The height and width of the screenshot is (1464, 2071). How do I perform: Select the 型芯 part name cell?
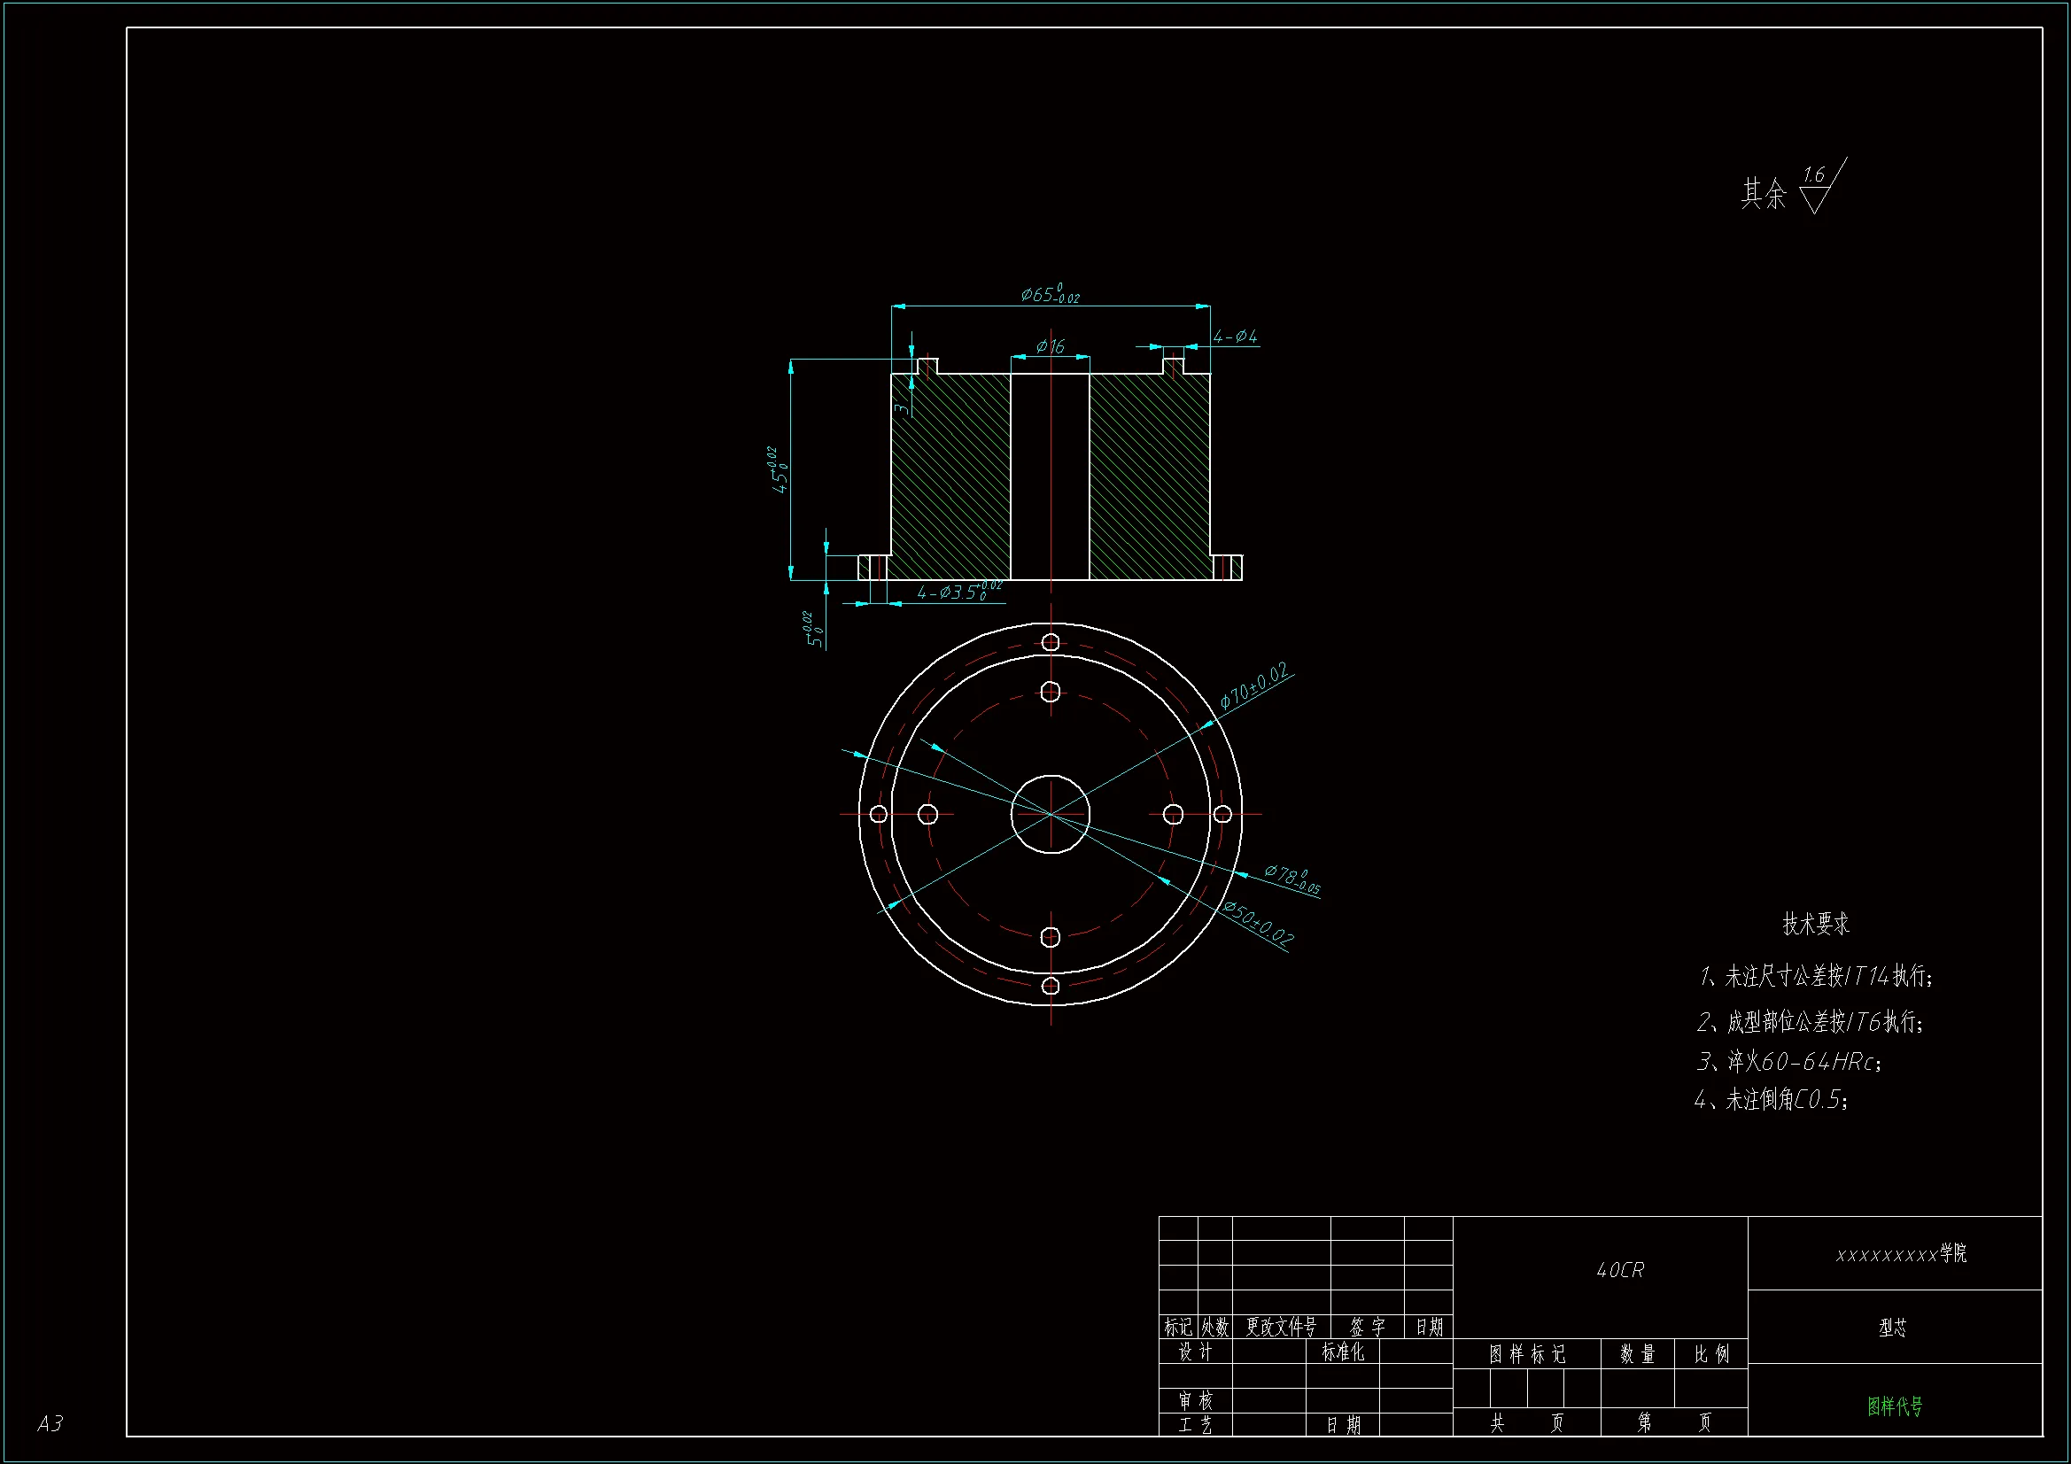coord(1892,1327)
